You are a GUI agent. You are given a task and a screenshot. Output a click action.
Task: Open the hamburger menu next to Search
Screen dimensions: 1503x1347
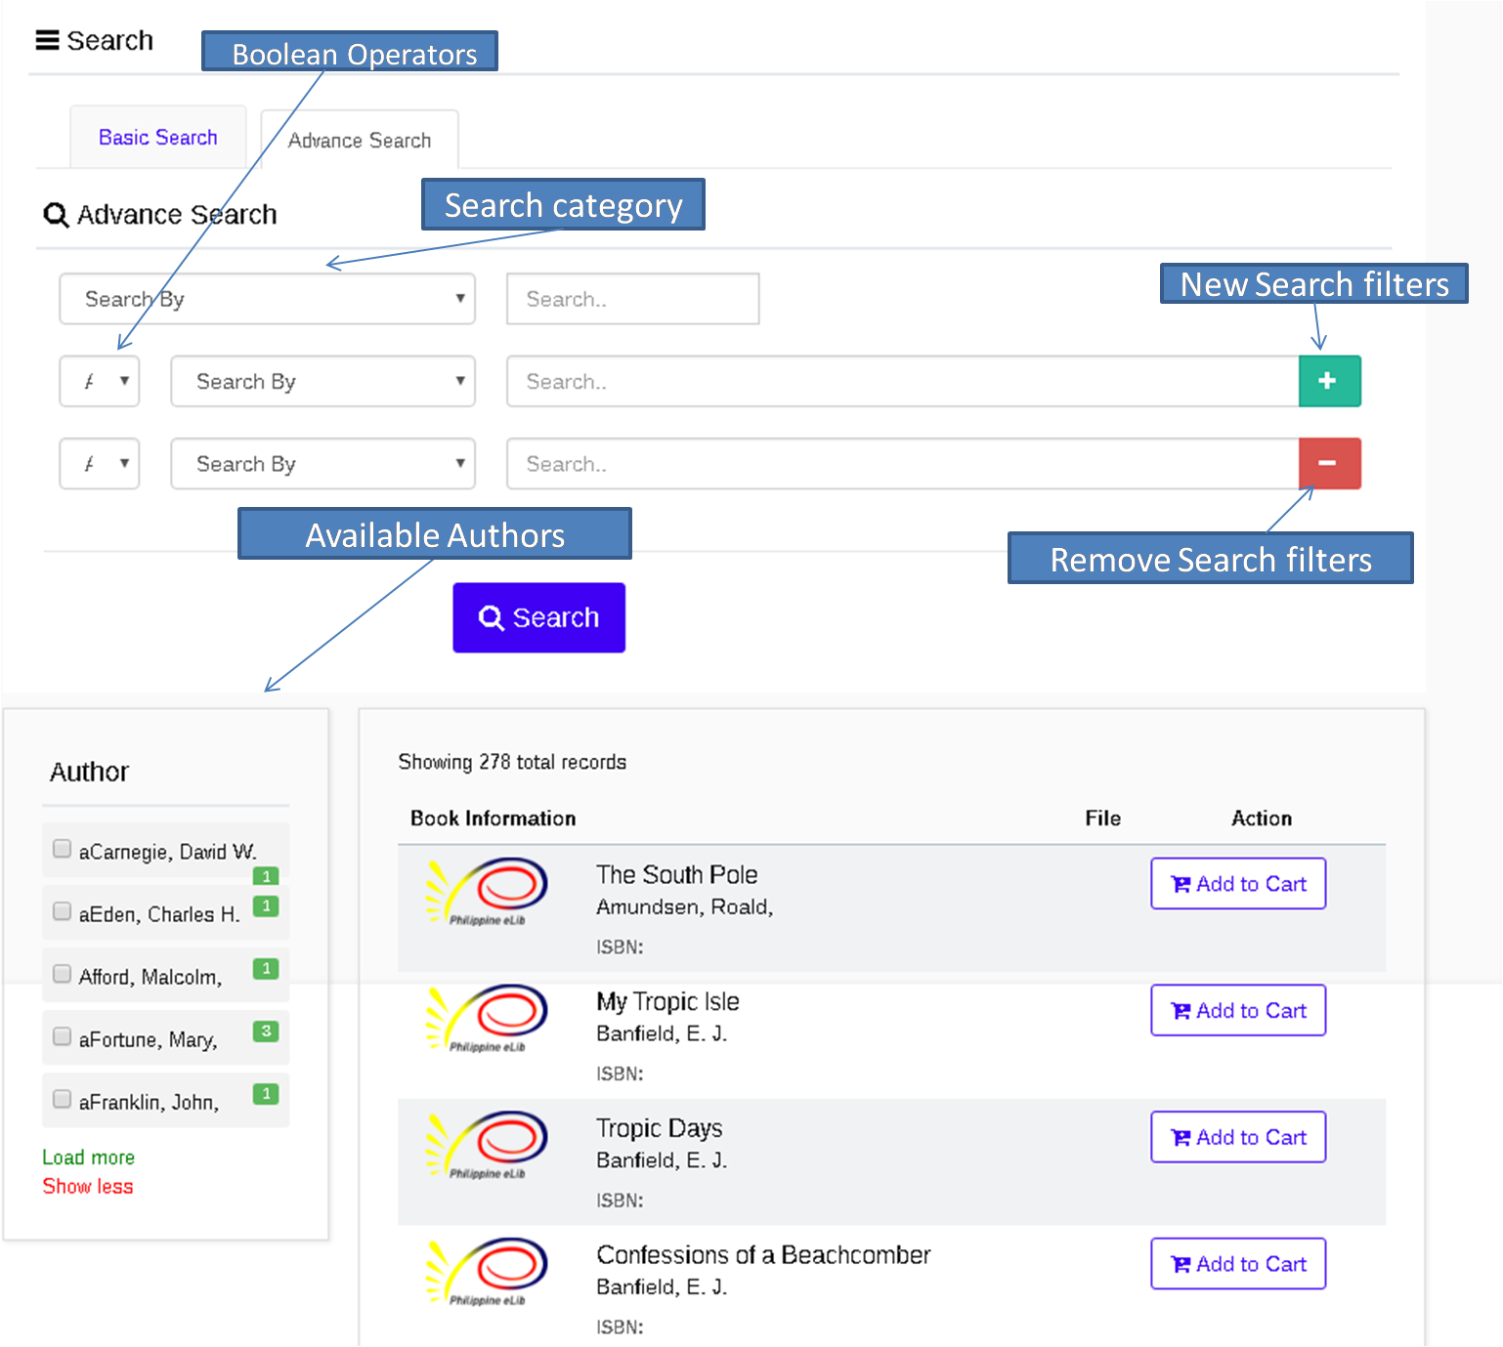(47, 40)
